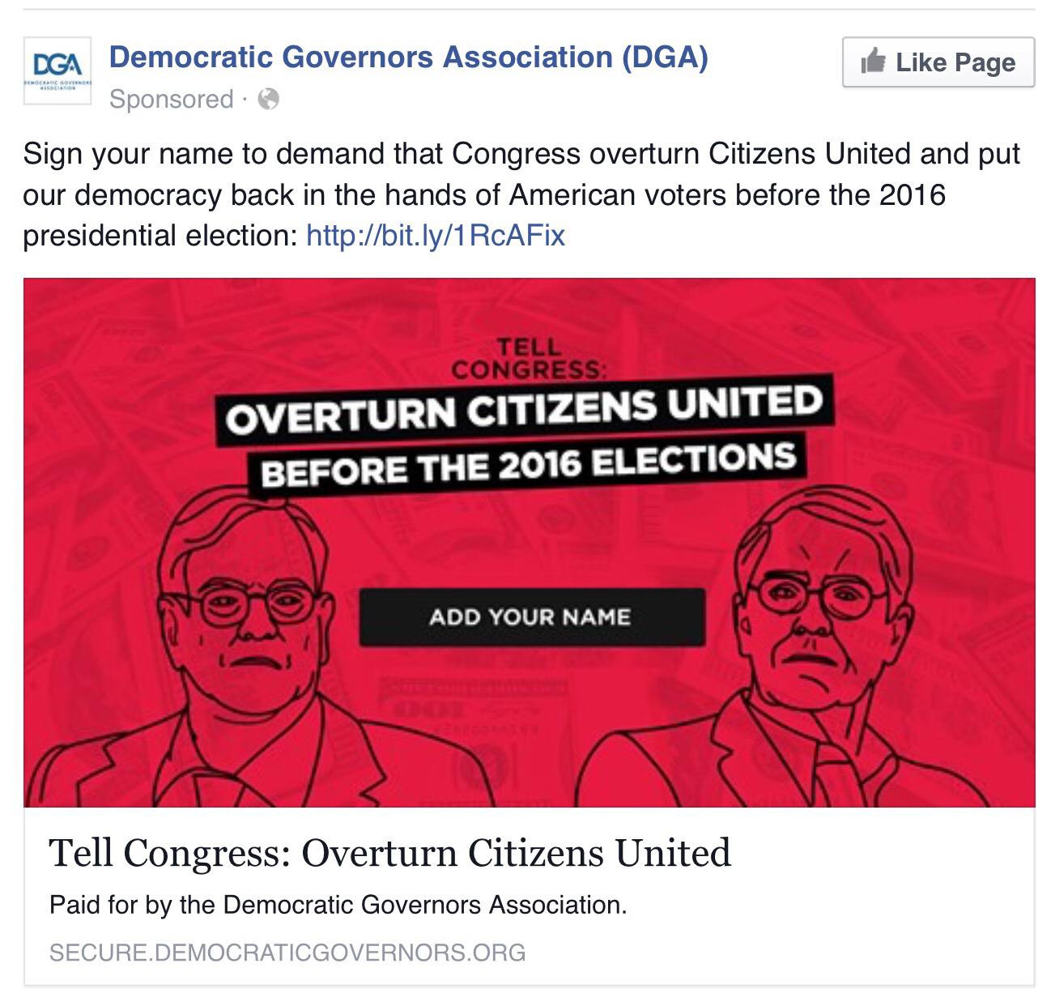
Task: Click the blank link card area right of the headline
Action: click(883, 855)
